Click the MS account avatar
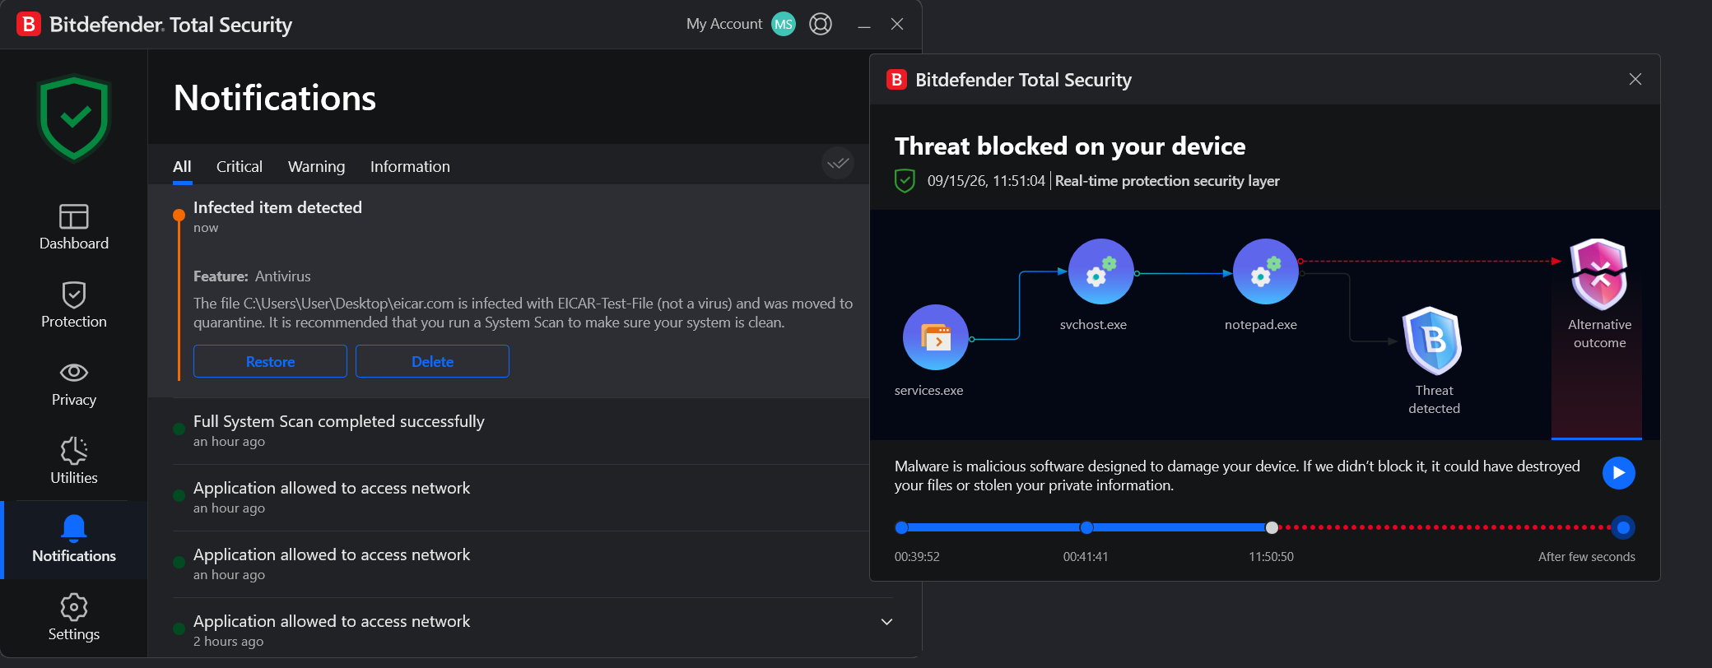 tap(784, 24)
